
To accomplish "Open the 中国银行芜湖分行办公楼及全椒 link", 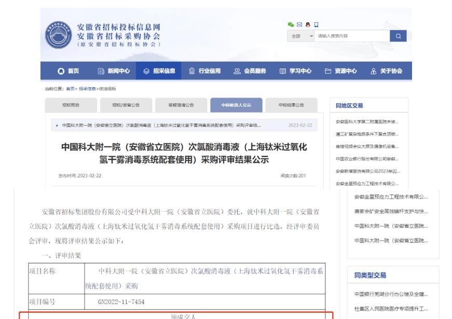I will pos(391,295).
